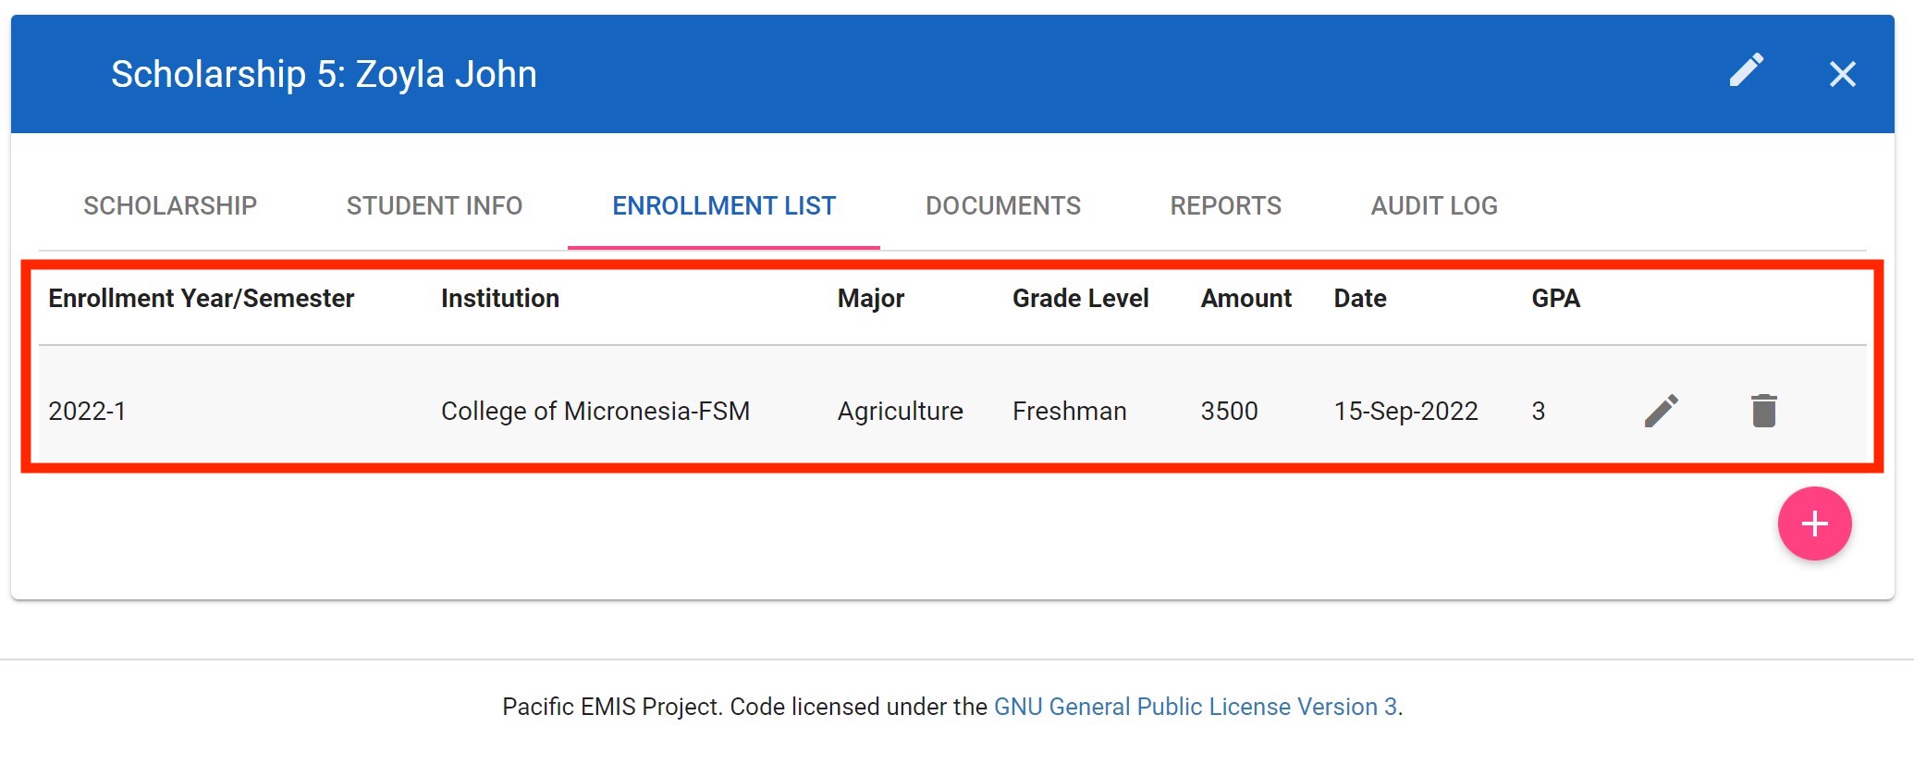Edit scholarship using header pencil icon
1914x764 pixels.
pos(1746,71)
